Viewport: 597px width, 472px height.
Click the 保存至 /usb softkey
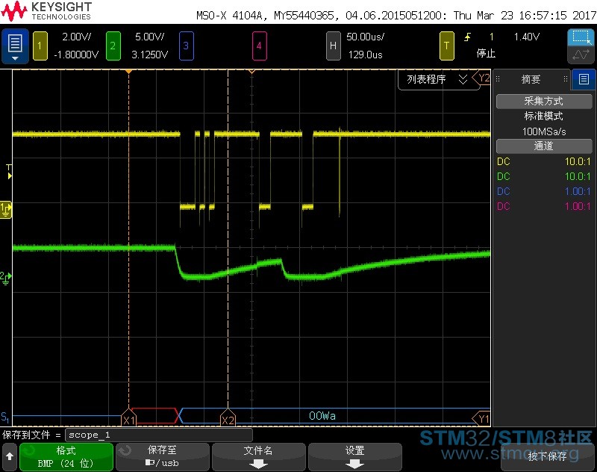pyautogui.click(x=162, y=457)
